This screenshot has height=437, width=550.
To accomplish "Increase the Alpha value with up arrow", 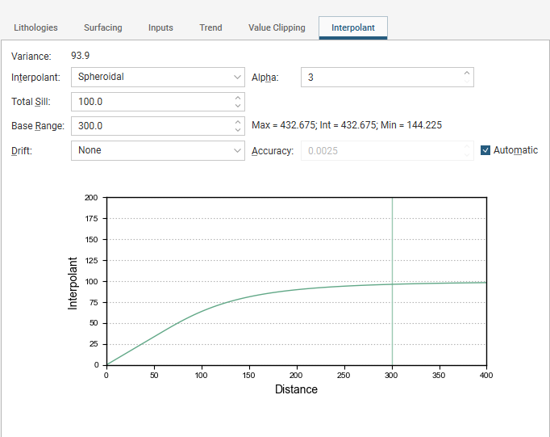I will point(466,73).
